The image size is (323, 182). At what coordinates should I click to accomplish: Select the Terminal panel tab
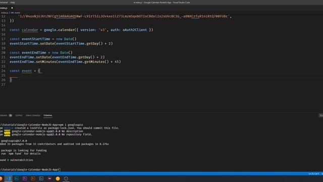click(48, 116)
